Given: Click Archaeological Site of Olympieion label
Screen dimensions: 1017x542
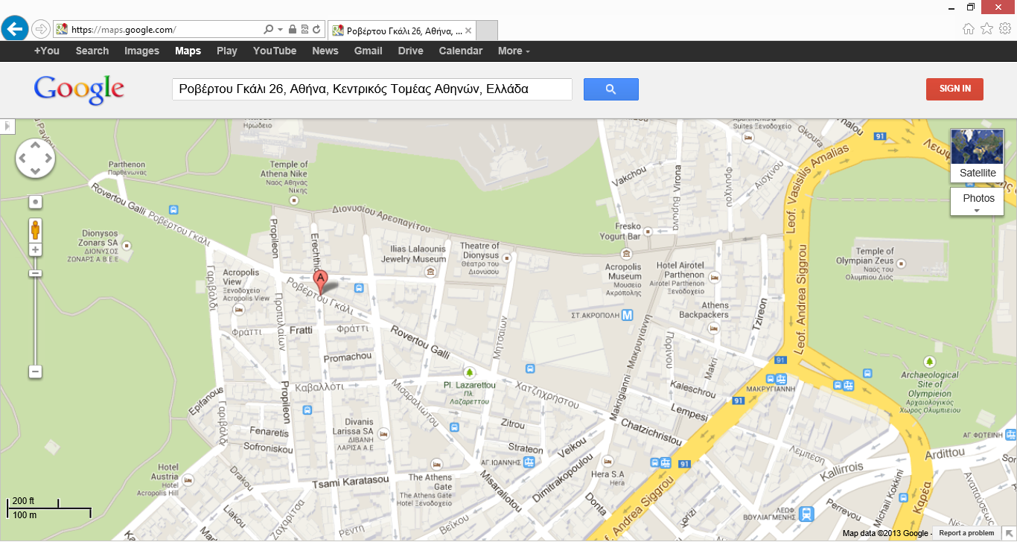Looking at the screenshot, I should point(929,393).
